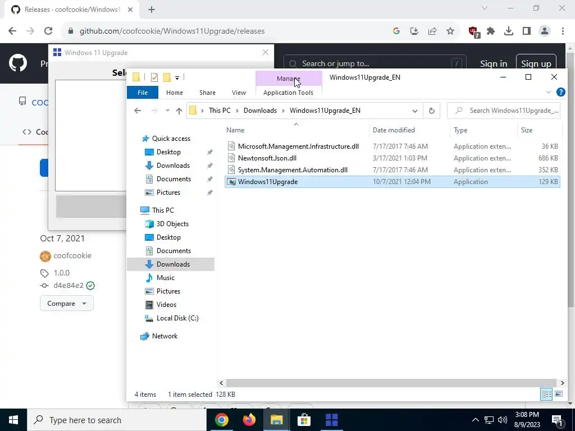Select Windows11Upgrade application file
Viewport: 575px width, 431px height.
point(392,182)
